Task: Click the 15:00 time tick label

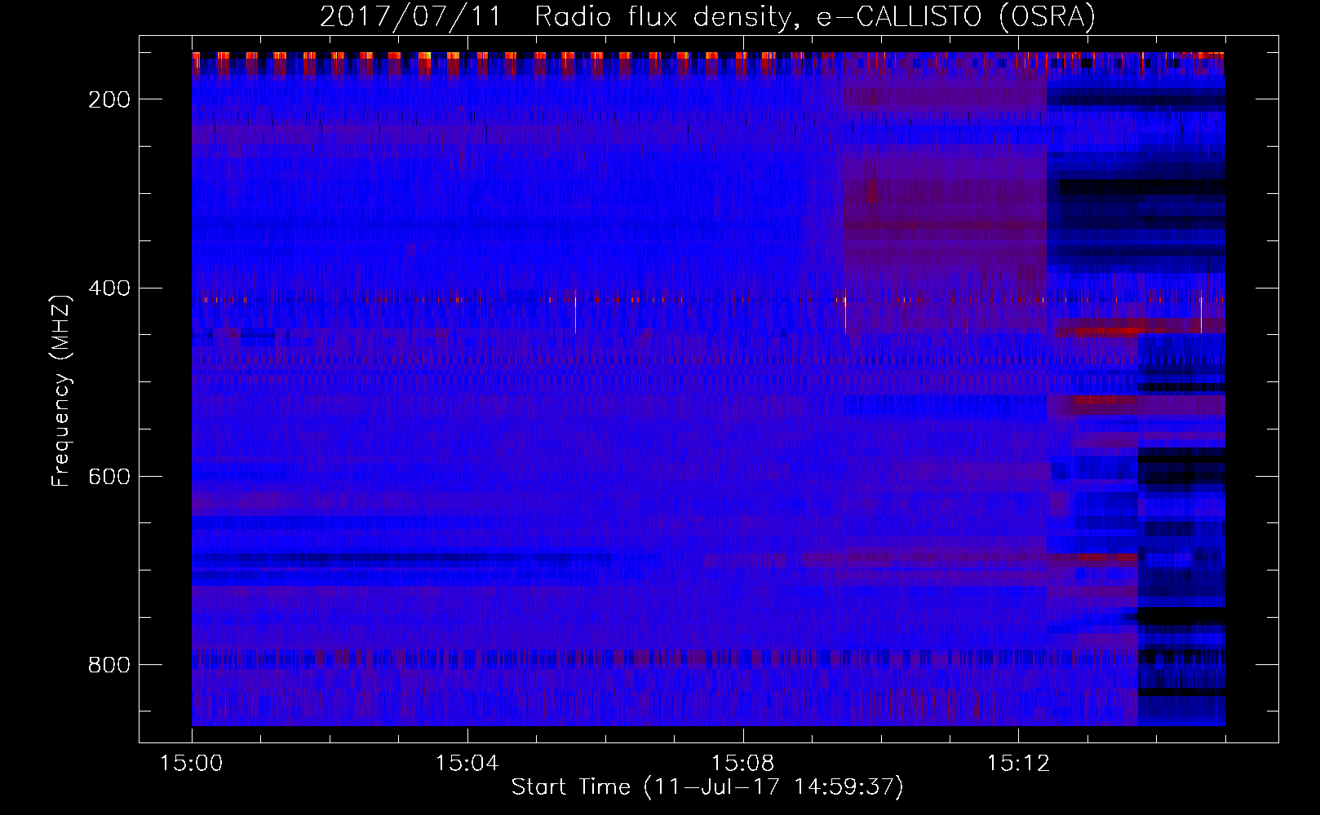Action: click(192, 764)
